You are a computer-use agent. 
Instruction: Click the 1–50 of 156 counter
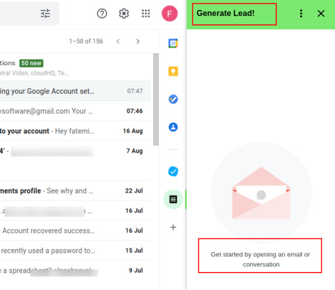tap(86, 41)
